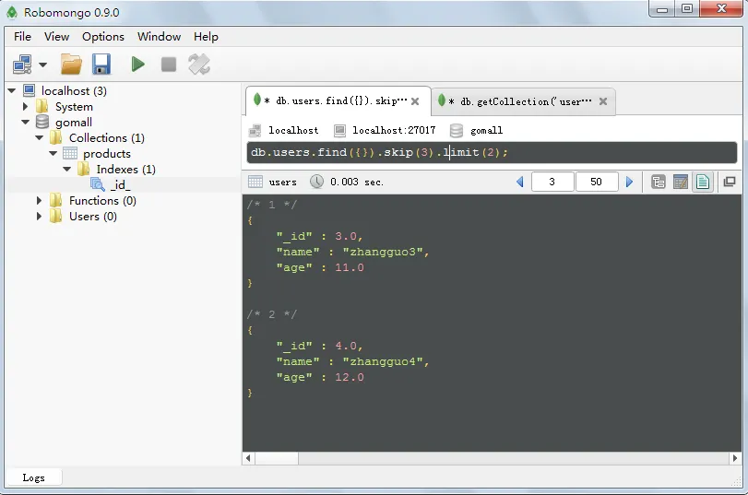Select the Indexes (1) tree item
Image resolution: width=748 pixels, height=495 pixels.
click(x=126, y=170)
